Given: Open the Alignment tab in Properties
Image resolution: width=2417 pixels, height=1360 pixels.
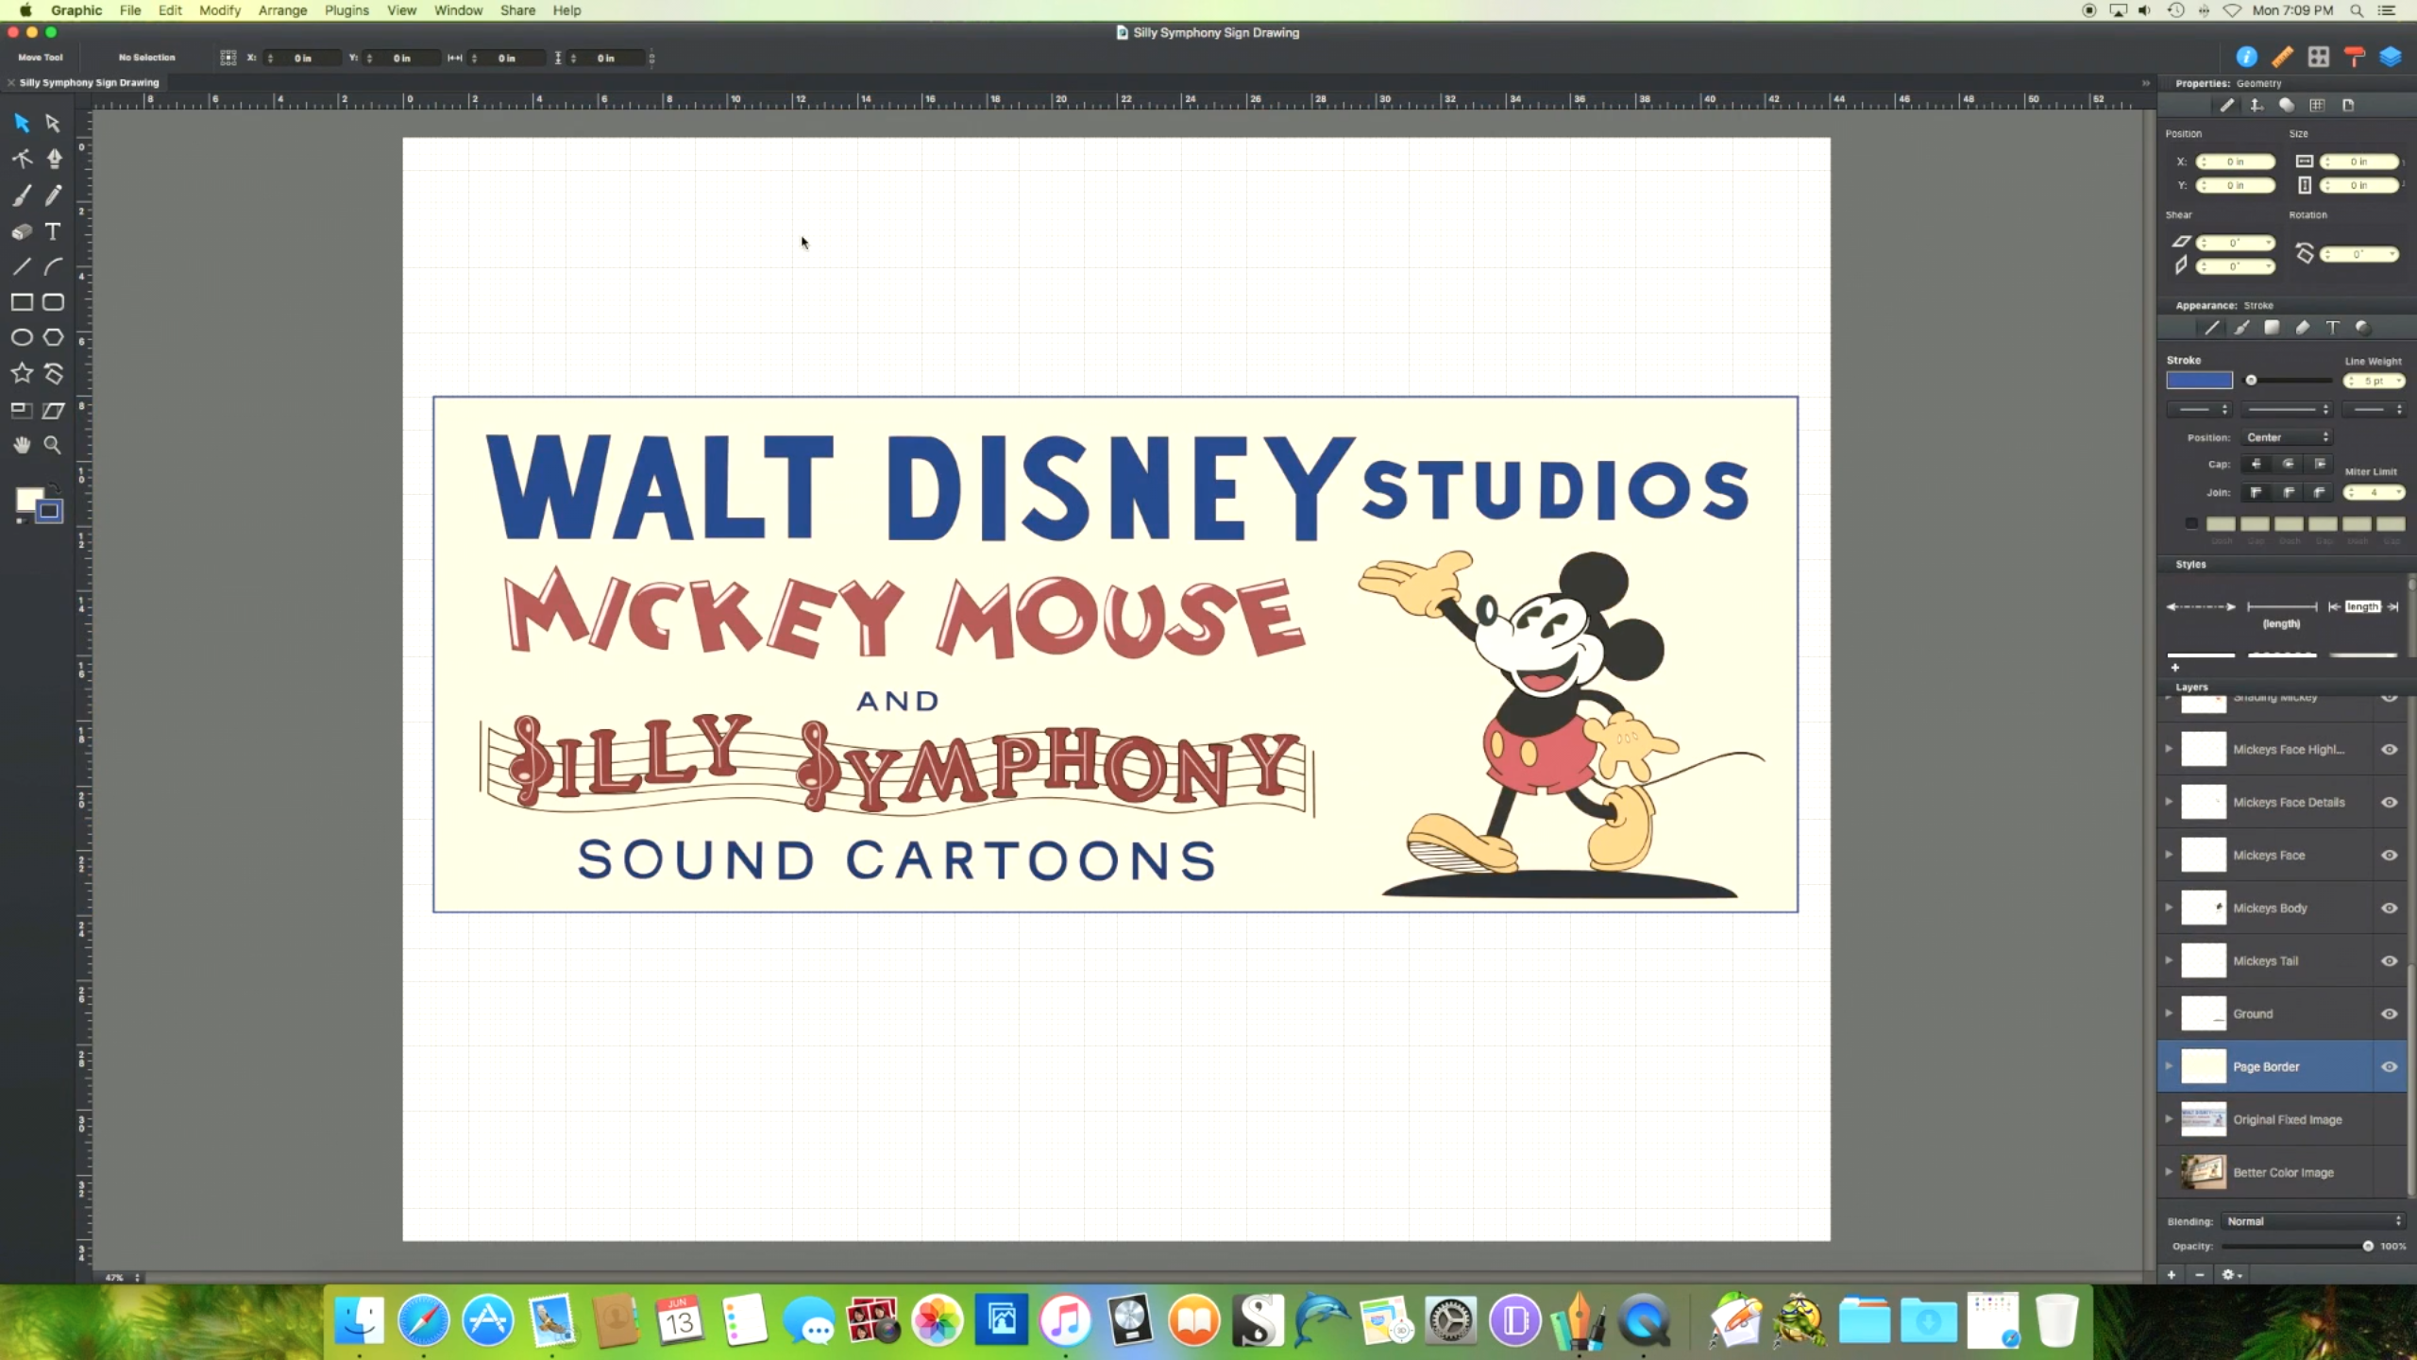Looking at the screenshot, I should [x=2256, y=106].
